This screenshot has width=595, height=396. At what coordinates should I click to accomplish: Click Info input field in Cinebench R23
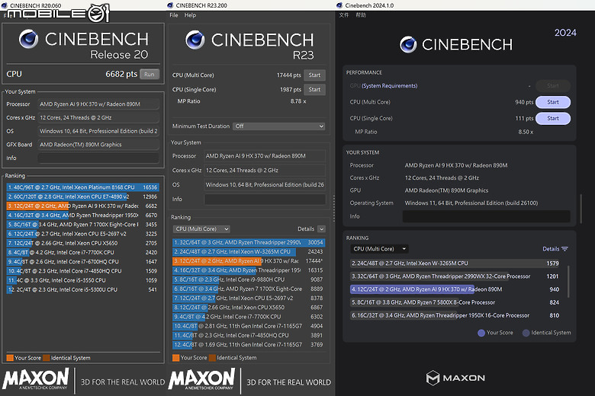point(265,200)
